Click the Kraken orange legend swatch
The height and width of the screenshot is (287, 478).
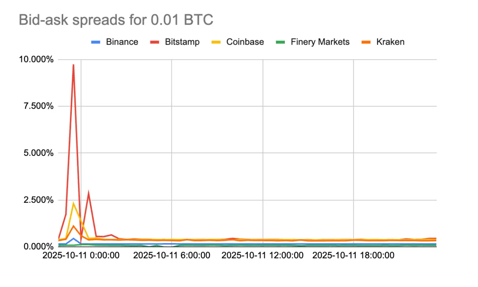(366, 42)
